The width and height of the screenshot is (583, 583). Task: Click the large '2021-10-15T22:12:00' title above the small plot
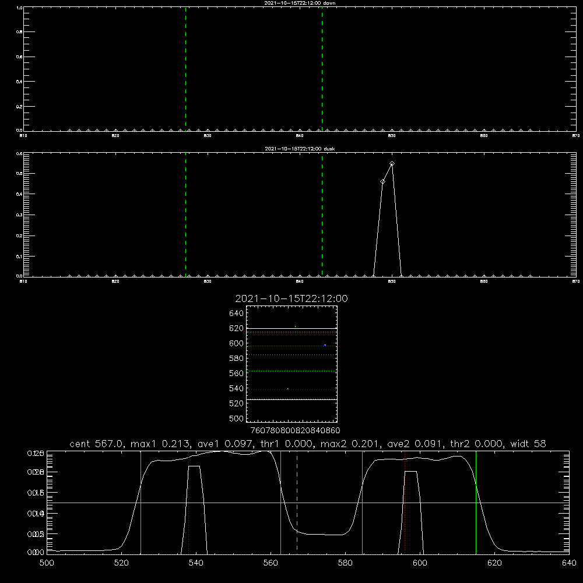click(x=291, y=298)
